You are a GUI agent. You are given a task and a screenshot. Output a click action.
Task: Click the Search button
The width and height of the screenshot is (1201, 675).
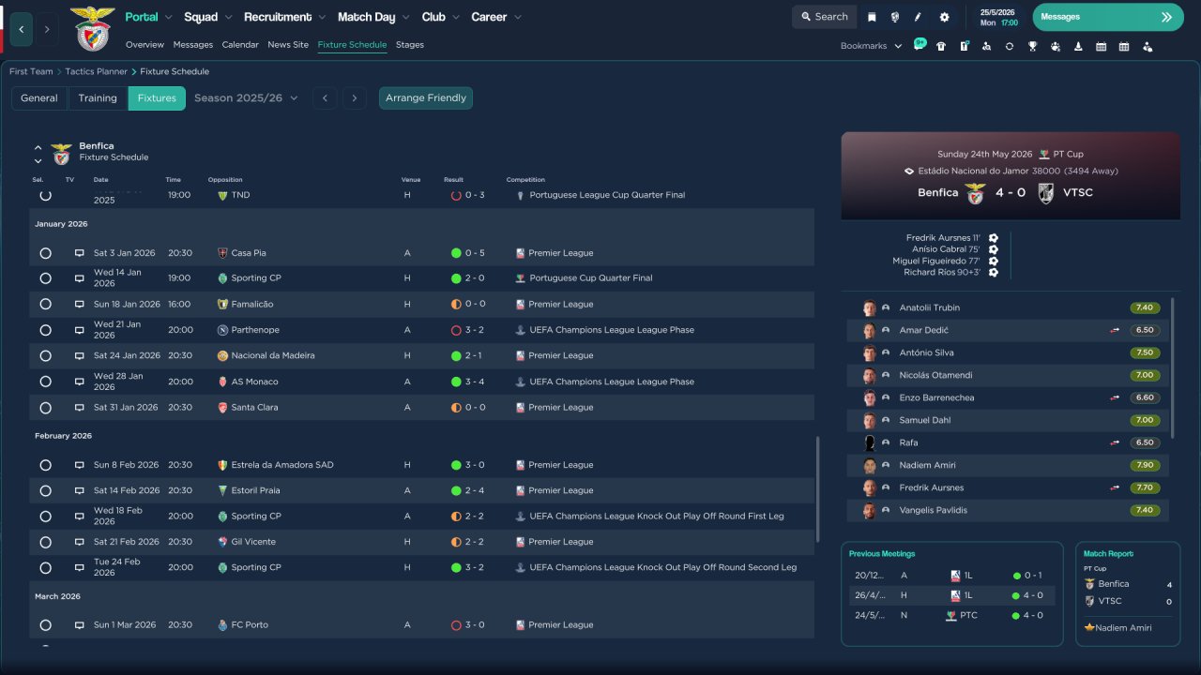click(x=825, y=17)
